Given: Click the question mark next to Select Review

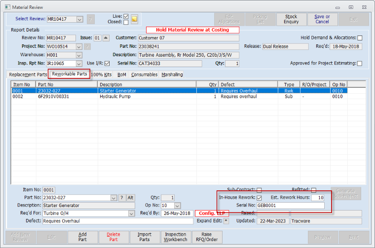Looking at the screenshot, I should [90, 19].
